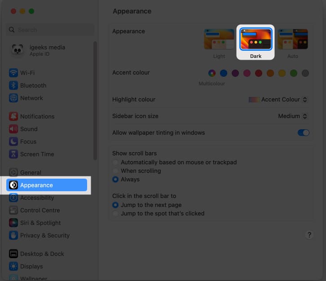Click the Screen Time hourglass icon
This screenshot has width=326, height=281.
tap(13, 154)
